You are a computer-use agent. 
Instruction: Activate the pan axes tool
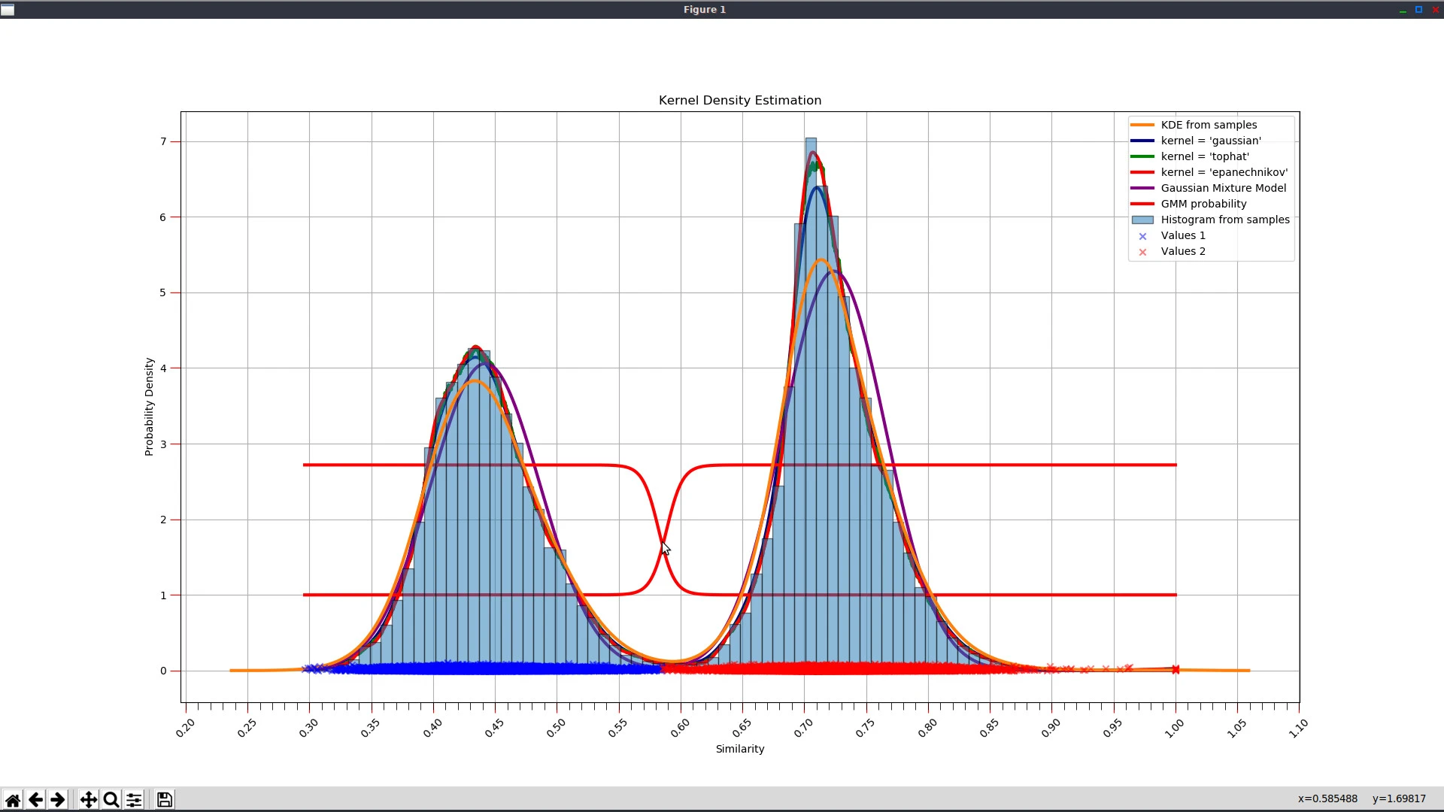pyautogui.click(x=89, y=800)
